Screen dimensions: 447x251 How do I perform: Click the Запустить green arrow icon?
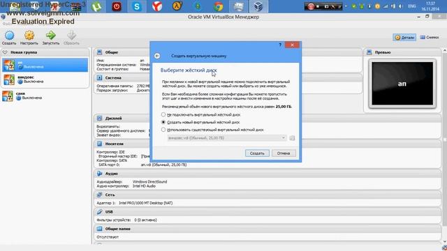pyautogui.click(x=51, y=38)
